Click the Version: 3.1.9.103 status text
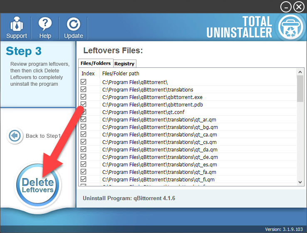Screen dimensions: 307x233 click(284, 229)
